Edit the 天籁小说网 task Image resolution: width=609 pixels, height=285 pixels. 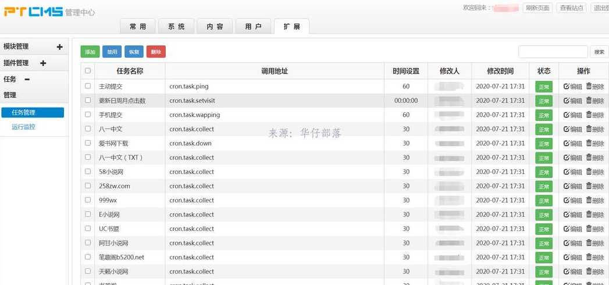(573, 272)
